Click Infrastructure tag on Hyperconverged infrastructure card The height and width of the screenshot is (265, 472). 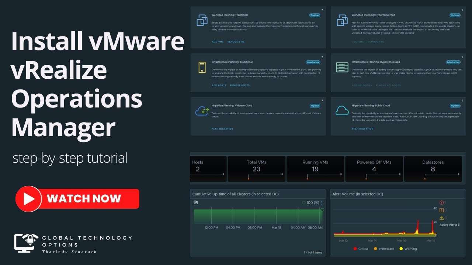pyautogui.click(x=453, y=62)
